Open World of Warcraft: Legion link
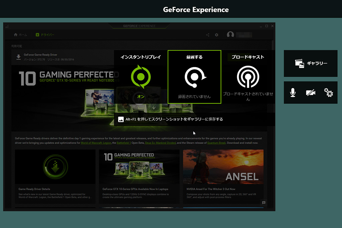342x228 pixels. [x=96, y=143]
